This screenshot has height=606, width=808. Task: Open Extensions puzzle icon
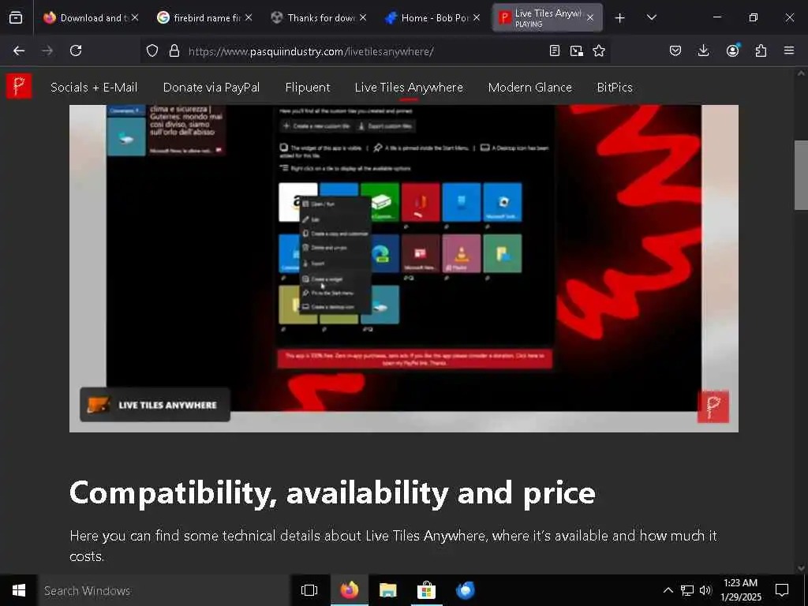pos(761,50)
